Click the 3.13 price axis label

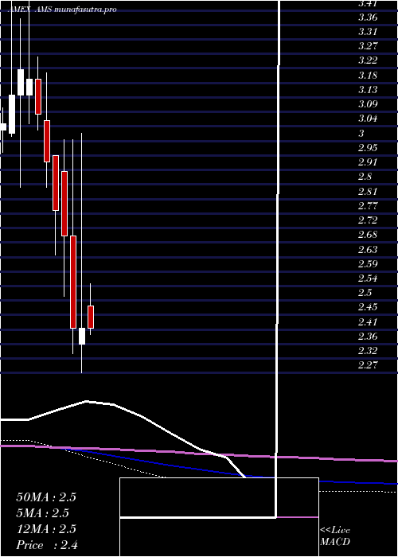coord(368,89)
